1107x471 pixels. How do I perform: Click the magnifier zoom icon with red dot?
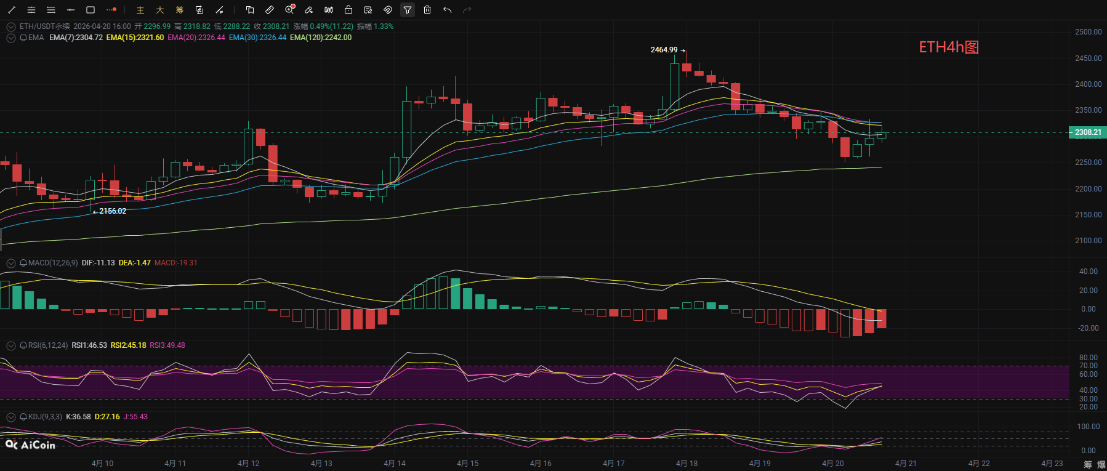tap(289, 10)
